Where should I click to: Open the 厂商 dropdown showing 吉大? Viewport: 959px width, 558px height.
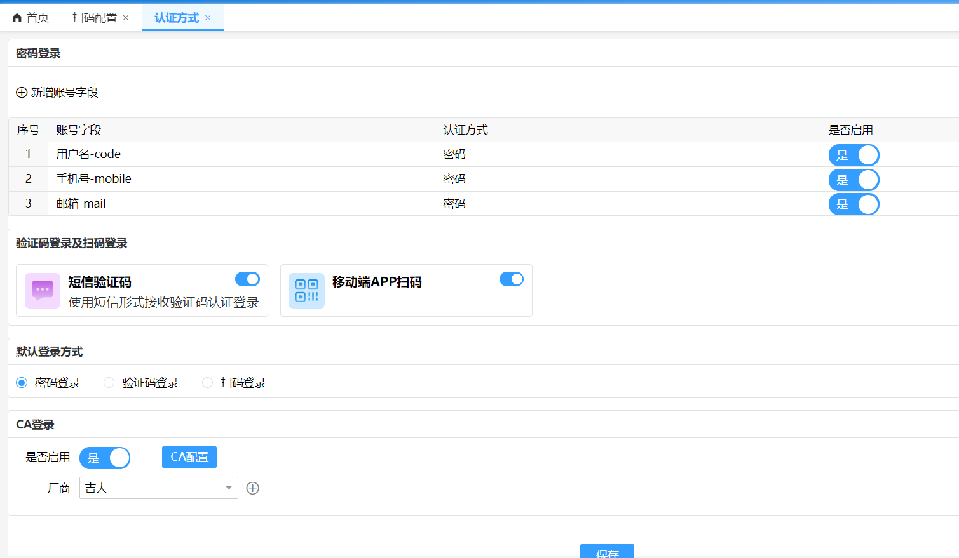[x=158, y=488]
